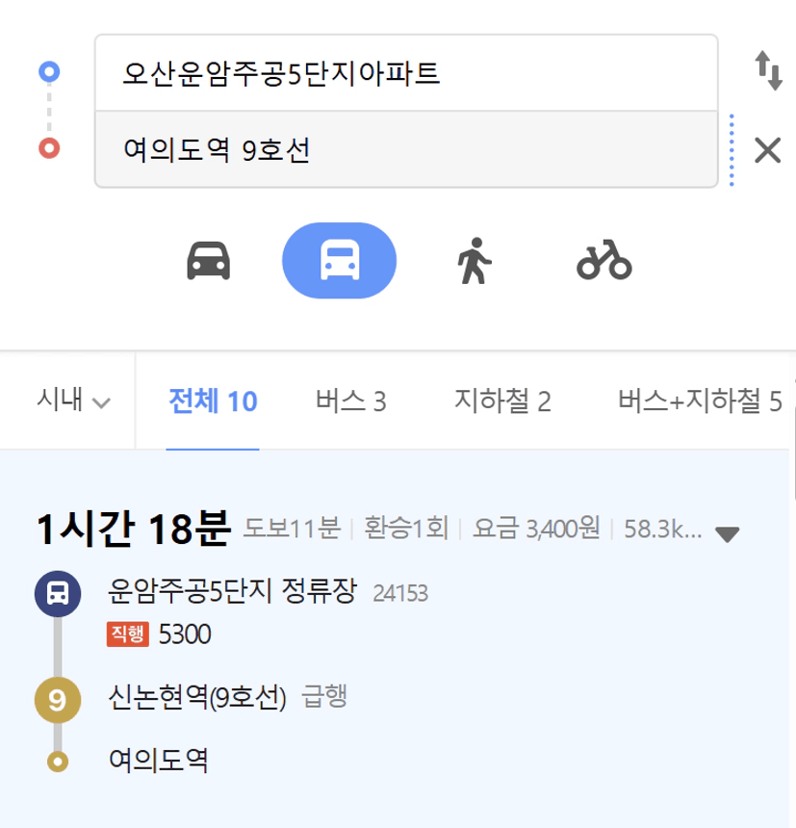Image resolution: width=796 pixels, height=828 pixels.
Task: Expand route details with down triangle
Action: [x=728, y=534]
